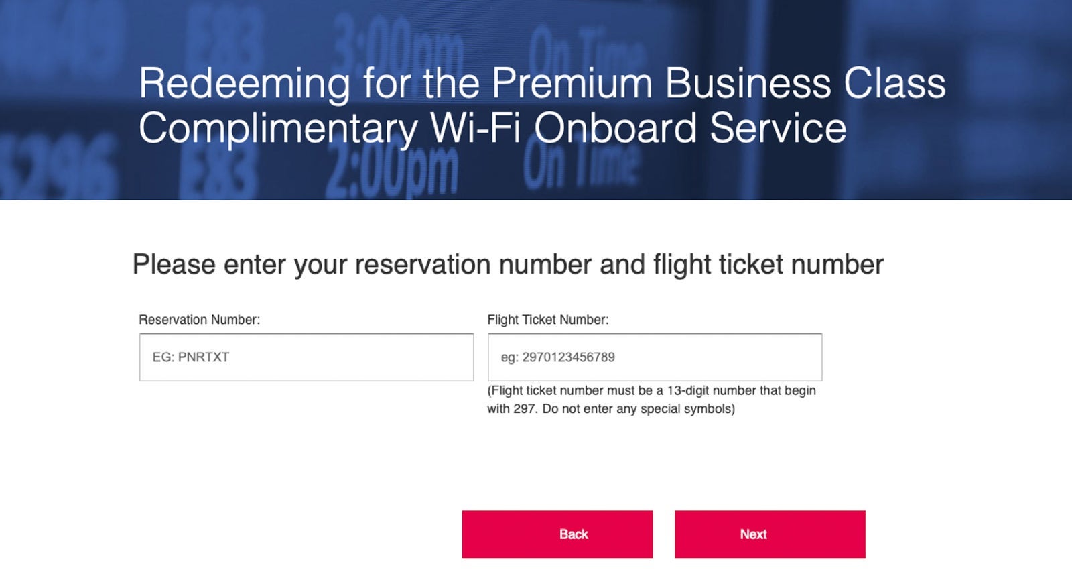Click banner title line "Redeeming for the Premium Business Class"
1072x582 pixels.
click(x=542, y=83)
